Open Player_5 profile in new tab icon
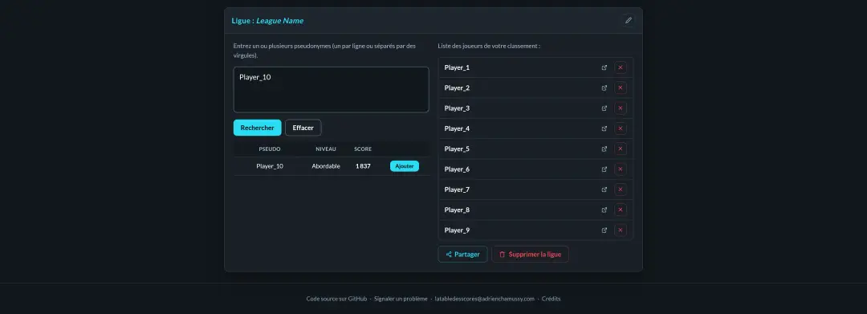Screen dimensions: 867x314 [604, 149]
